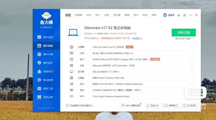The width and height of the screenshot is (216, 120).
Task: Click the 硬件检测不准确? link
Action: (x=183, y=38)
